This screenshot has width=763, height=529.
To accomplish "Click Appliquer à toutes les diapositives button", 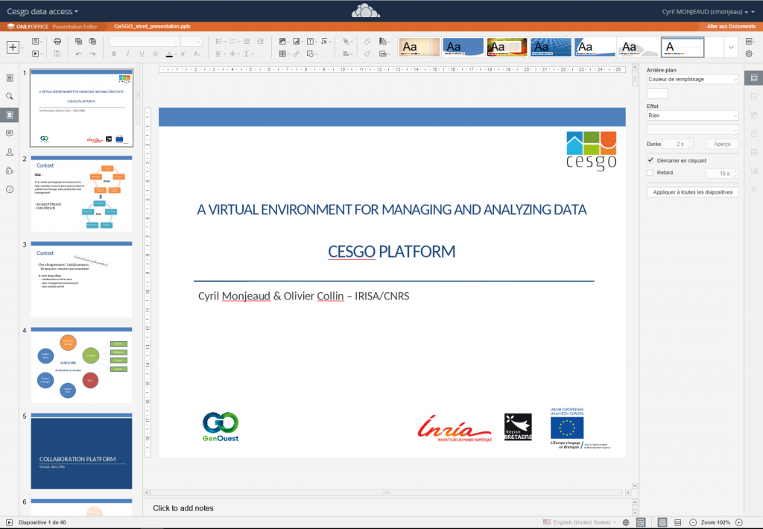I will tap(692, 192).
